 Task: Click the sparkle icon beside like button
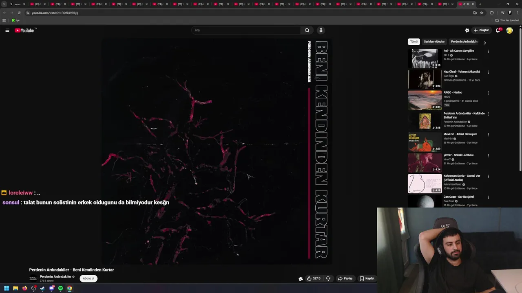[301, 279]
